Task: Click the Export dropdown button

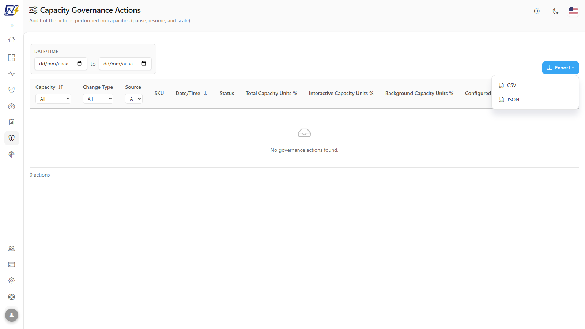Action: click(561, 68)
